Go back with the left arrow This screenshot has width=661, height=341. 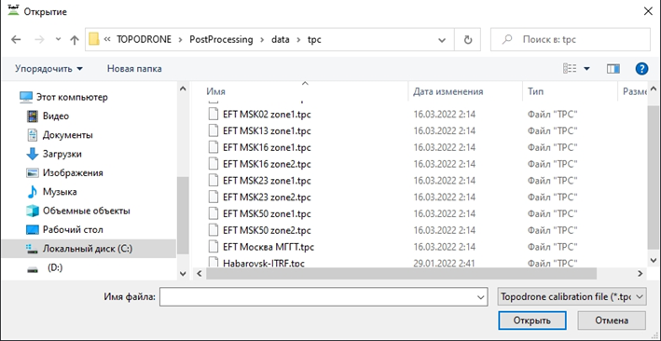click(16, 40)
